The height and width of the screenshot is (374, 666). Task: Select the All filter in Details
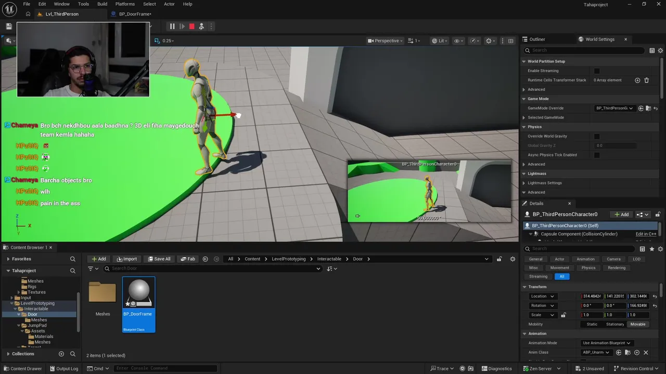(561, 277)
